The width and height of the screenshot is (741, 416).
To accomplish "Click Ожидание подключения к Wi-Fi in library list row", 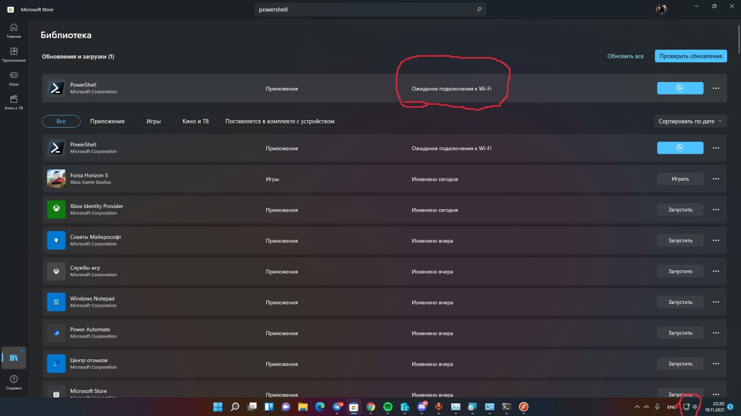I will (452, 148).
